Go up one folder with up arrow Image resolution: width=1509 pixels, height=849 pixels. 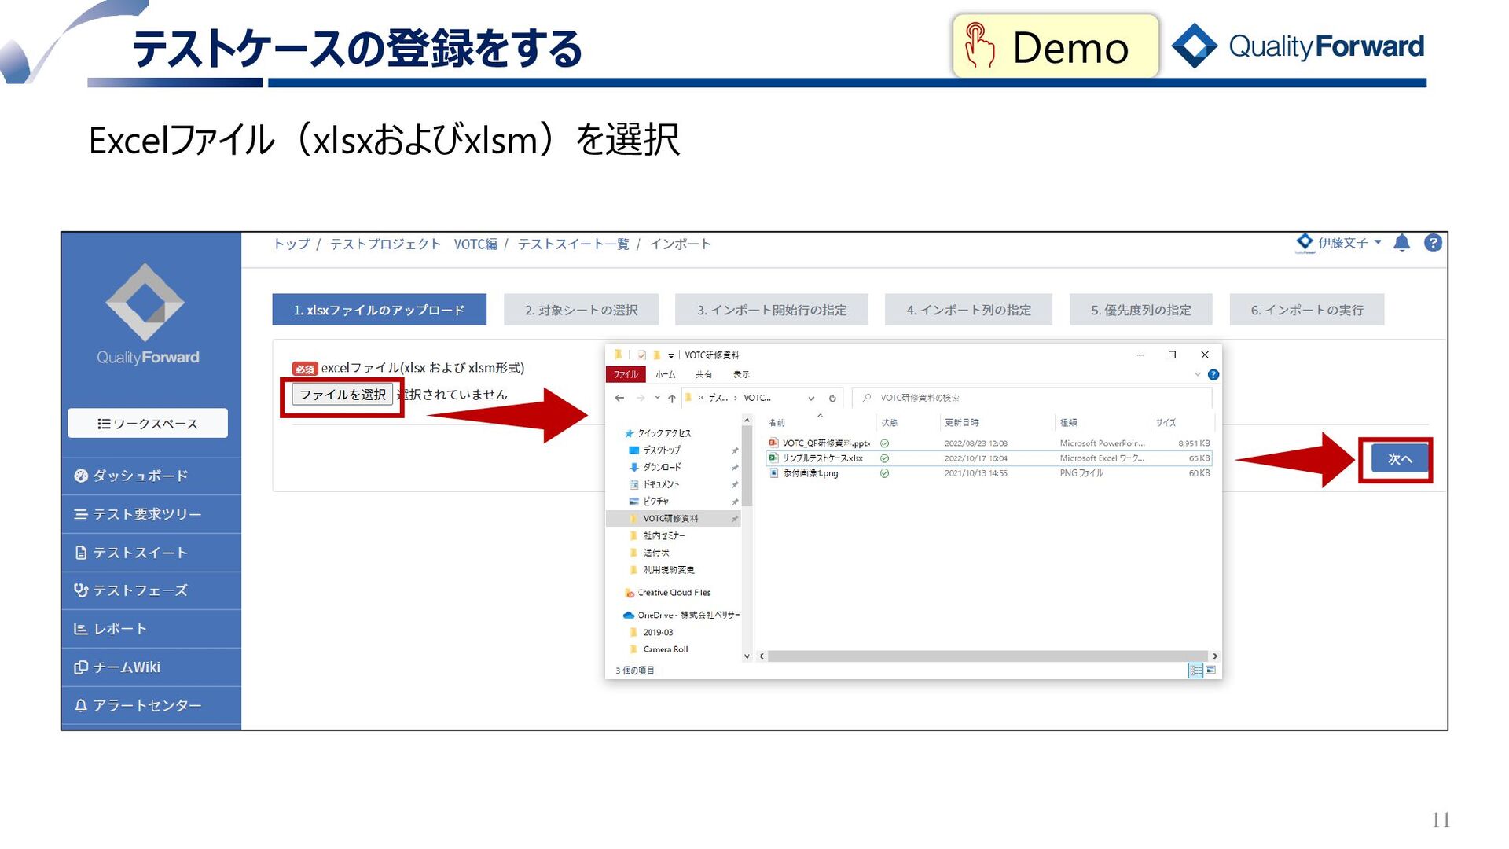[x=671, y=398]
